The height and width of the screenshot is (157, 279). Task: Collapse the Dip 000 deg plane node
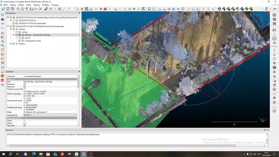(x=14, y=35)
